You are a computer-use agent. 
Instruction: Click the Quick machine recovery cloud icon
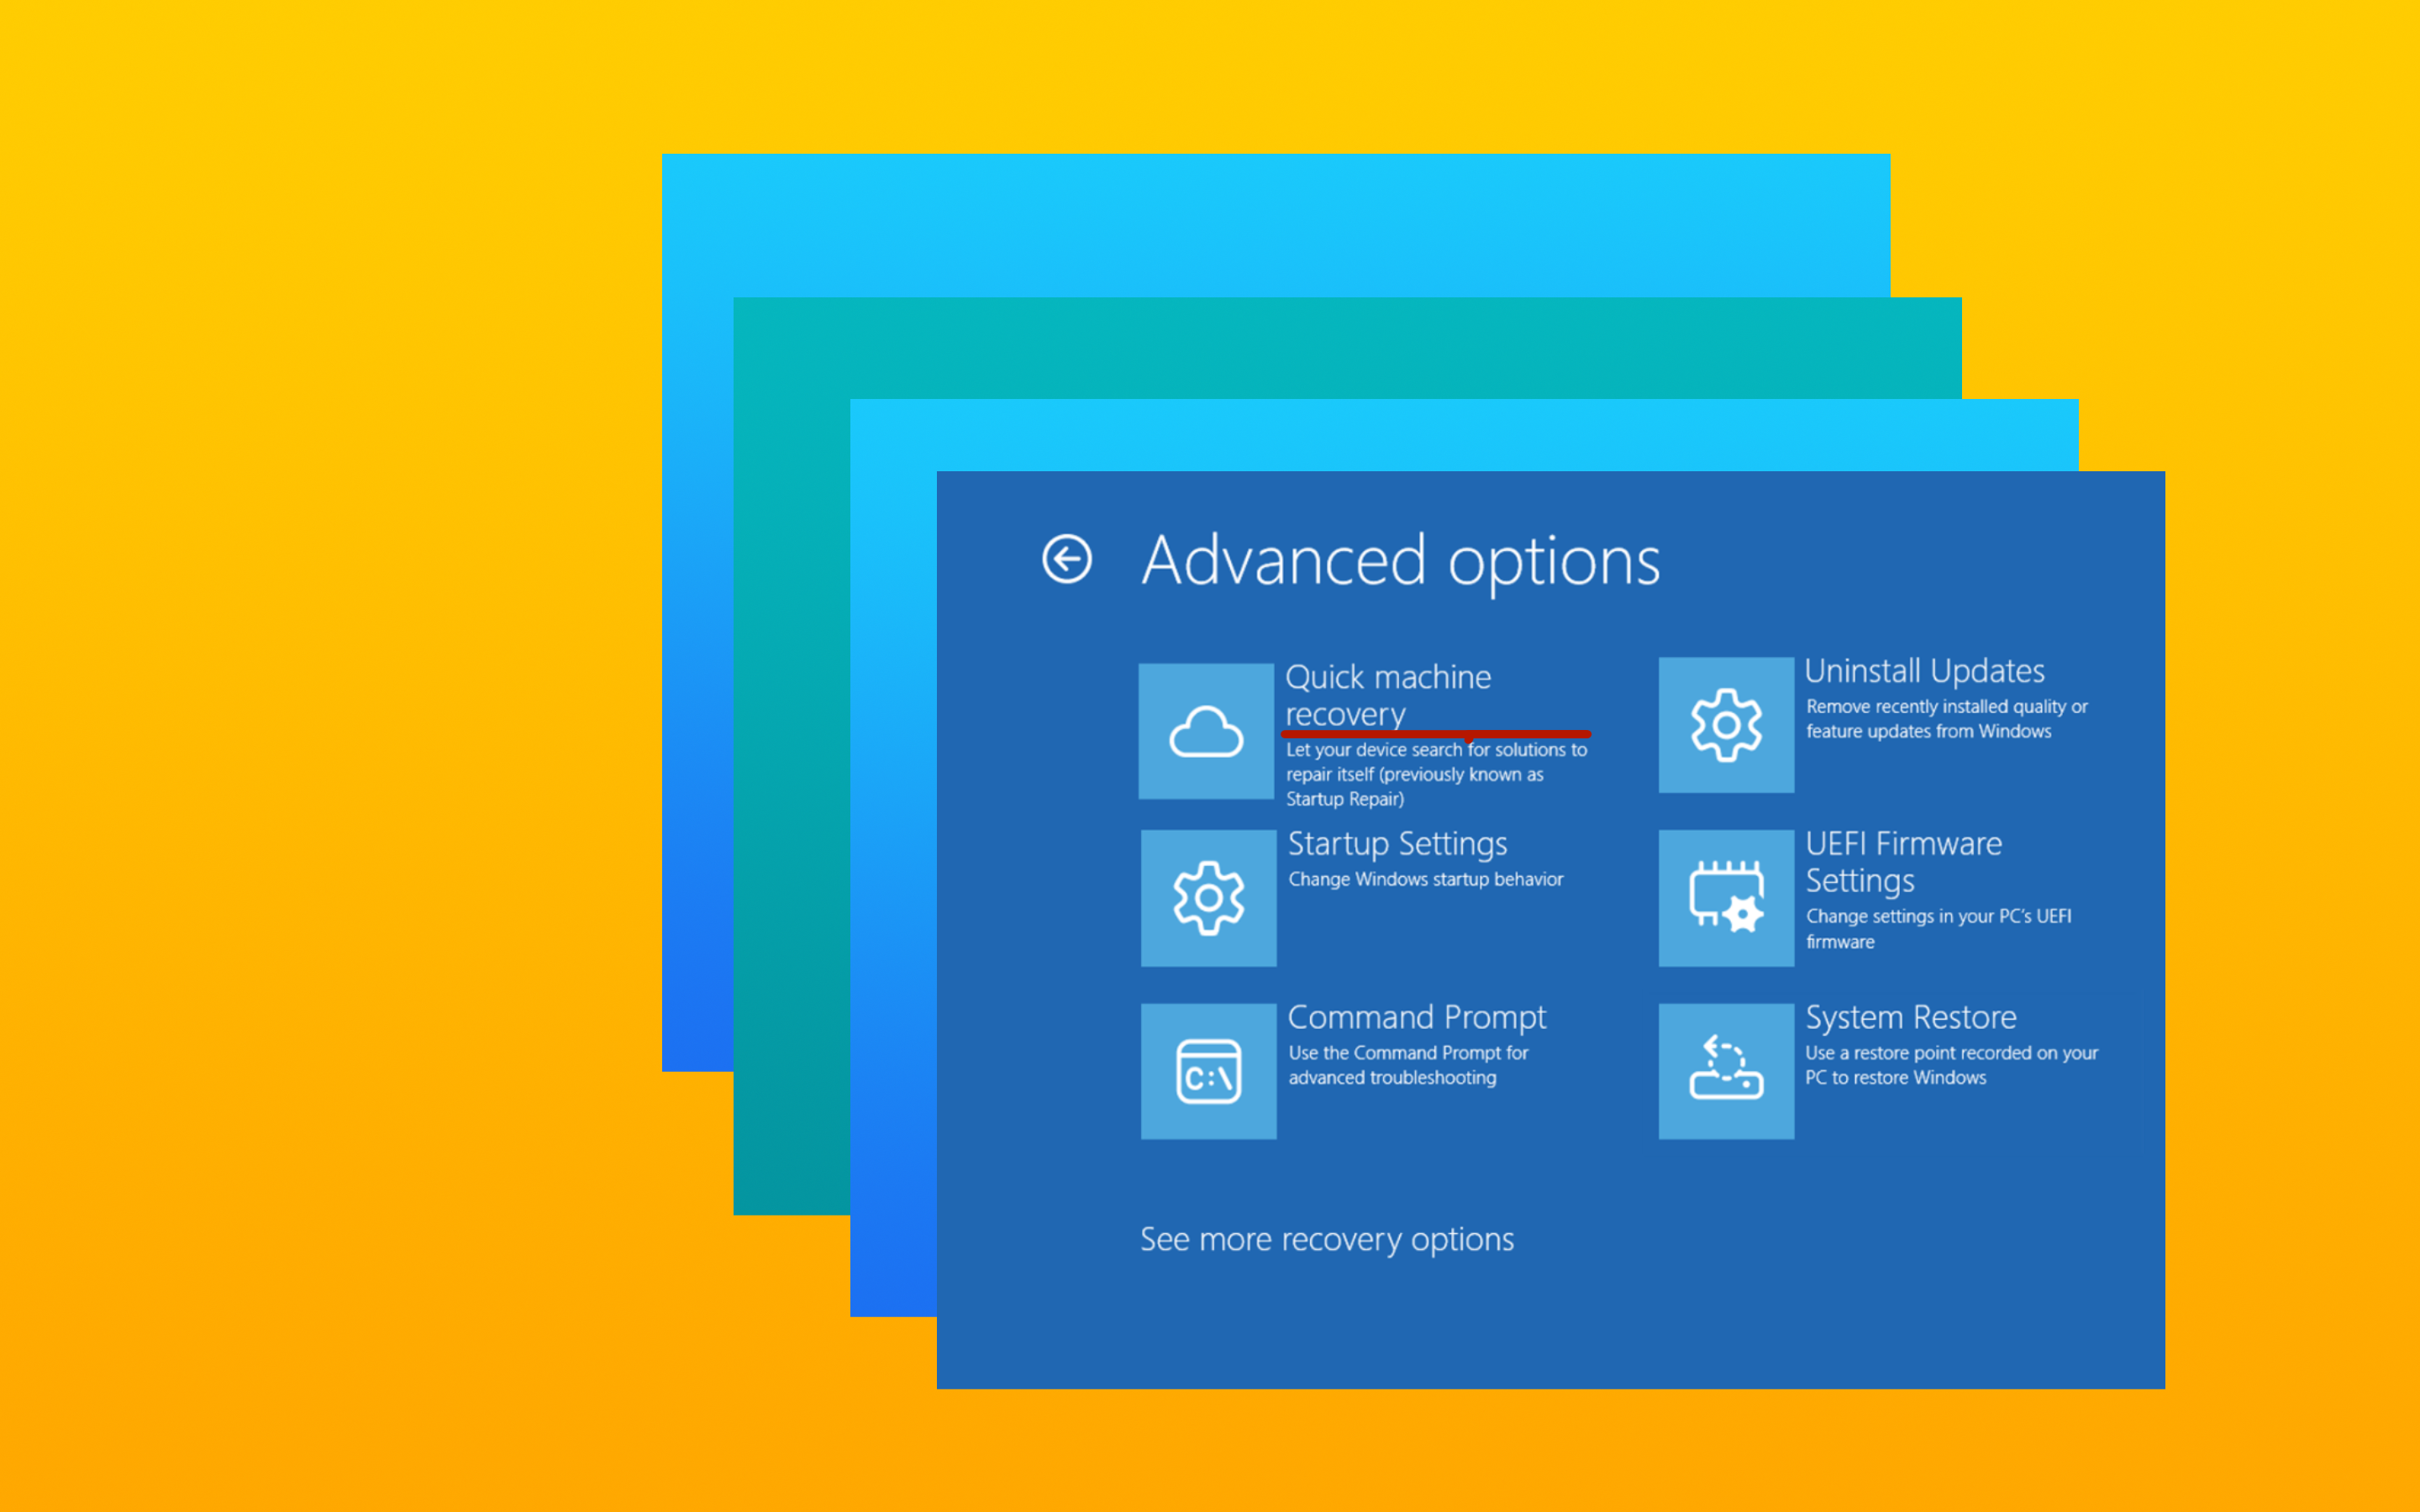coord(1206,731)
